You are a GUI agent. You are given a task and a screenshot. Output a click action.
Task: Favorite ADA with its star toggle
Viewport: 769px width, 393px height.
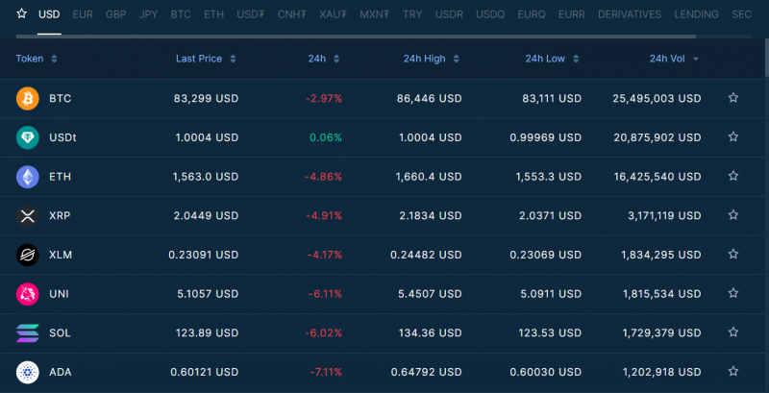click(733, 372)
